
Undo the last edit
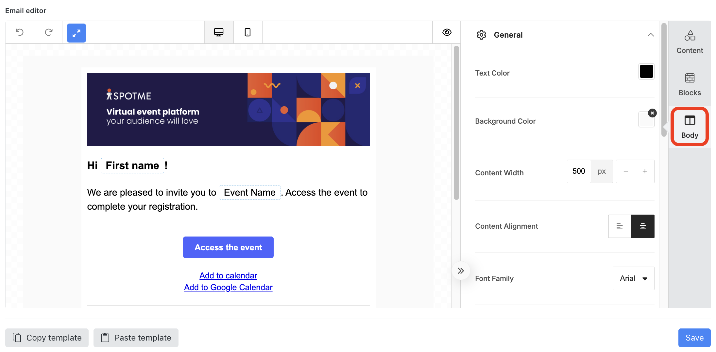click(x=20, y=32)
